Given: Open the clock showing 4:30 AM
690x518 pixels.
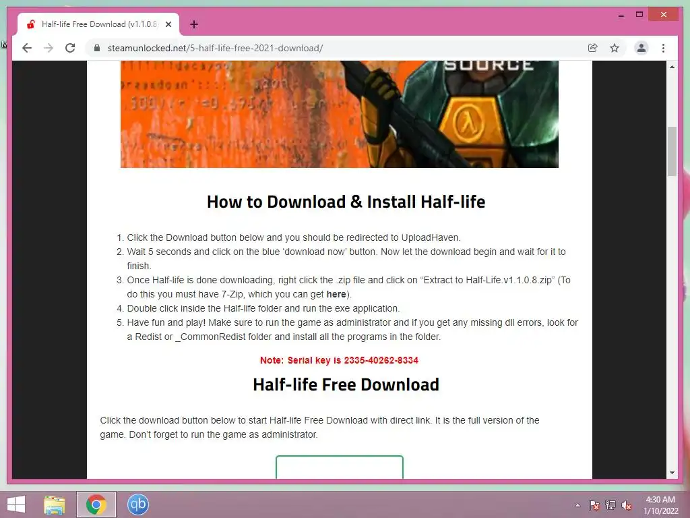Looking at the screenshot, I should (x=660, y=505).
